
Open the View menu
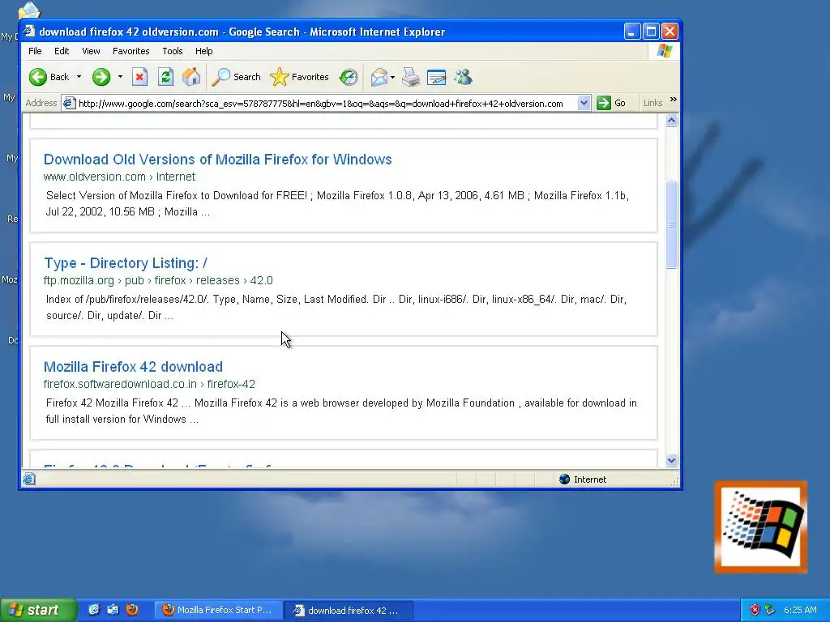(91, 51)
